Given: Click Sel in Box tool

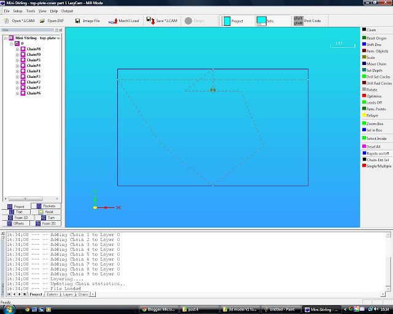Looking at the screenshot, I should (x=372, y=130).
